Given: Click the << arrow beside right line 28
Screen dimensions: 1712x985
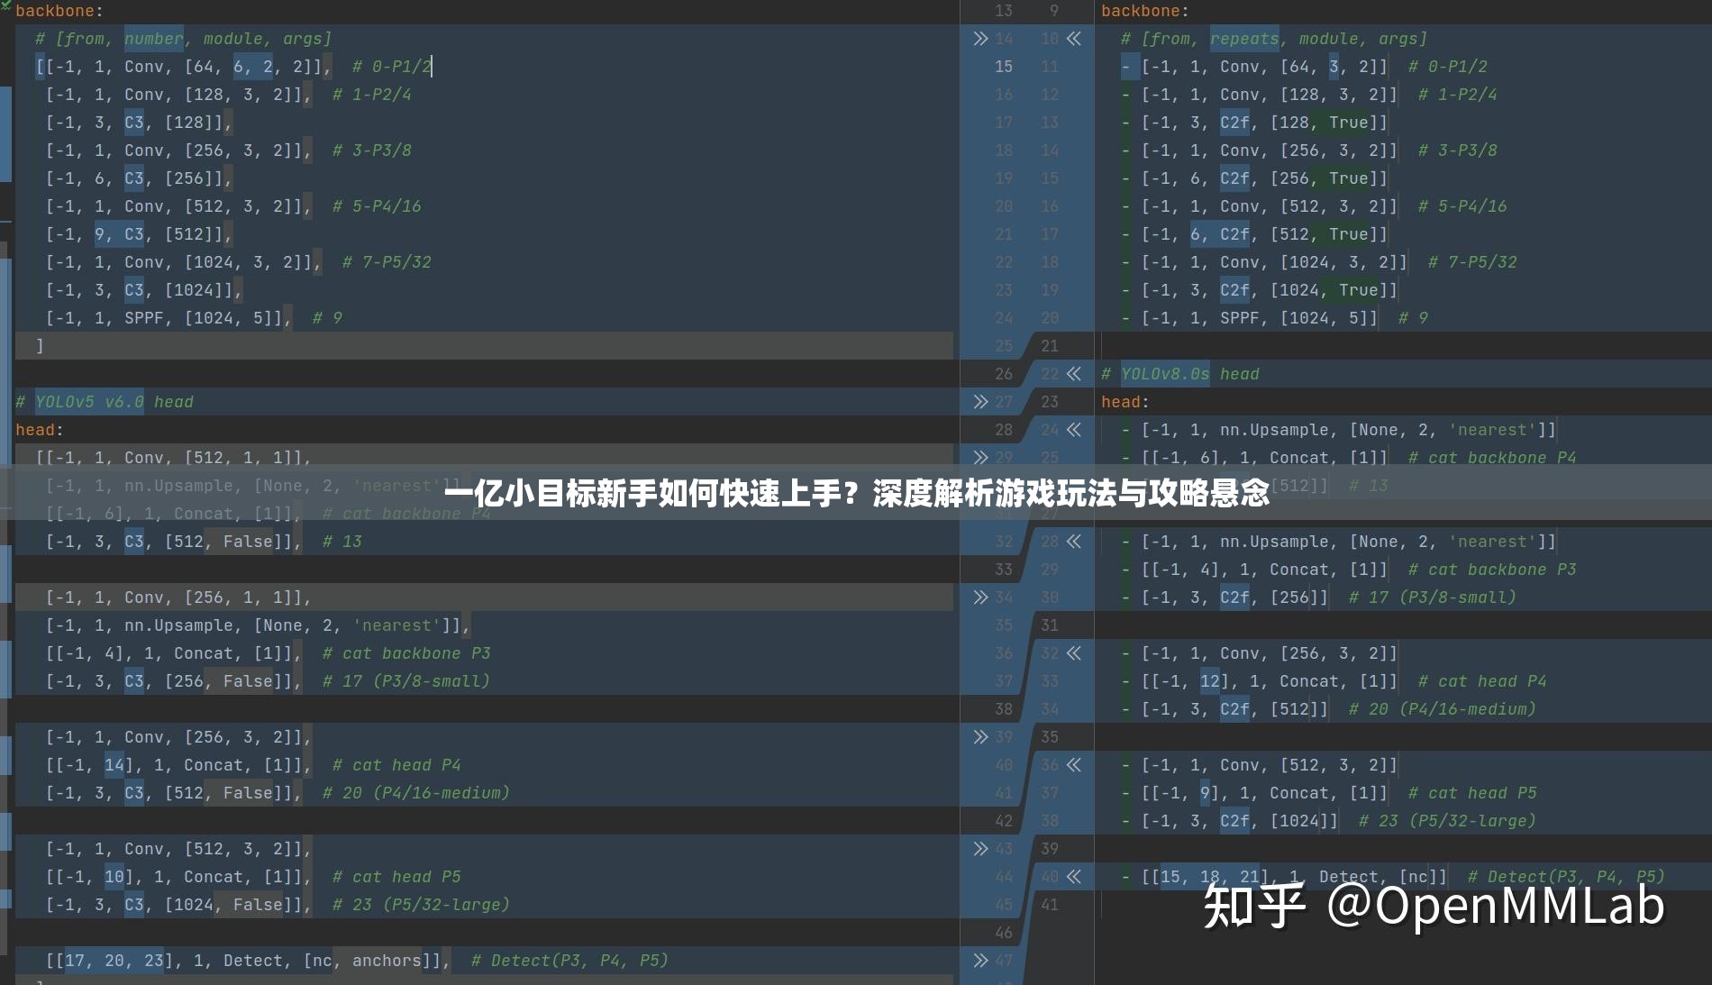Looking at the screenshot, I should point(1073,542).
